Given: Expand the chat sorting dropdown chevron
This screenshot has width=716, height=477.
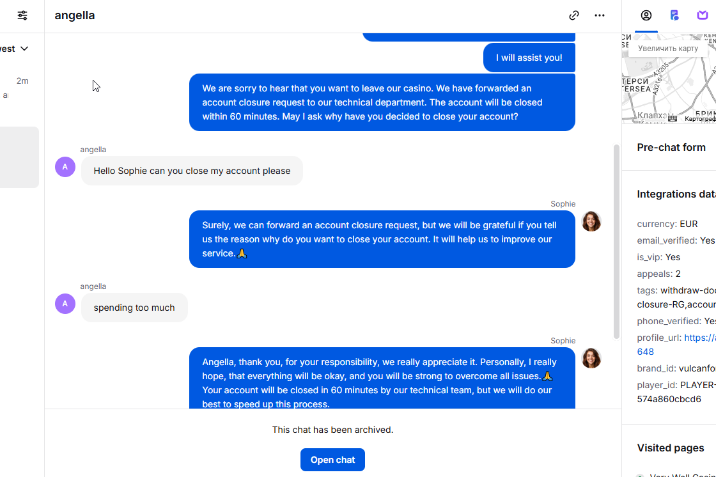Looking at the screenshot, I should click(x=25, y=49).
